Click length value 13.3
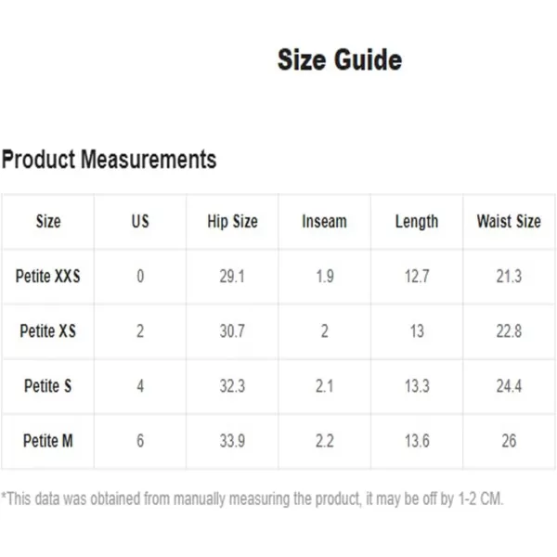 click(417, 386)
